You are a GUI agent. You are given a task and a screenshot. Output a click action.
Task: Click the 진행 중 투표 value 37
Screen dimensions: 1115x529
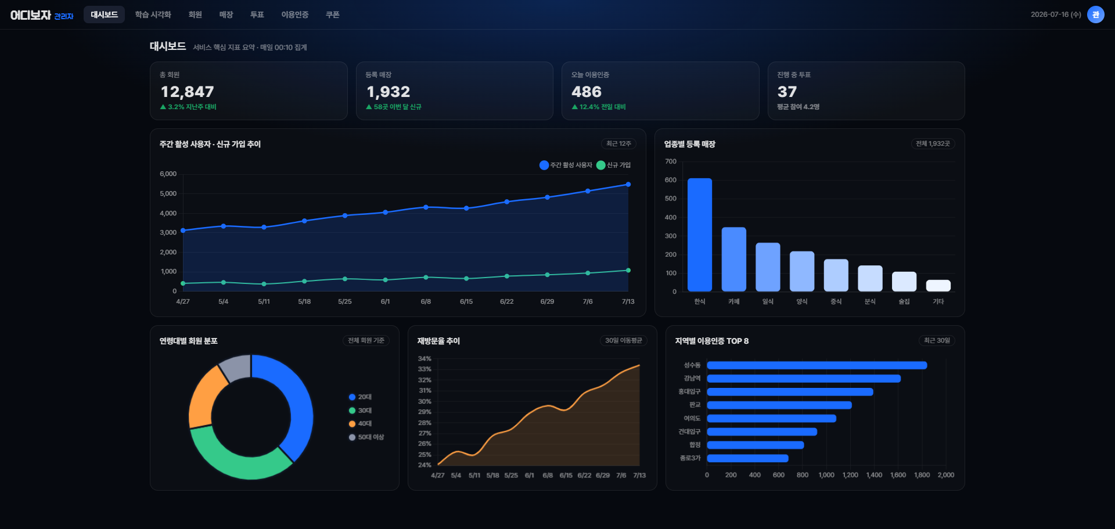coord(787,92)
